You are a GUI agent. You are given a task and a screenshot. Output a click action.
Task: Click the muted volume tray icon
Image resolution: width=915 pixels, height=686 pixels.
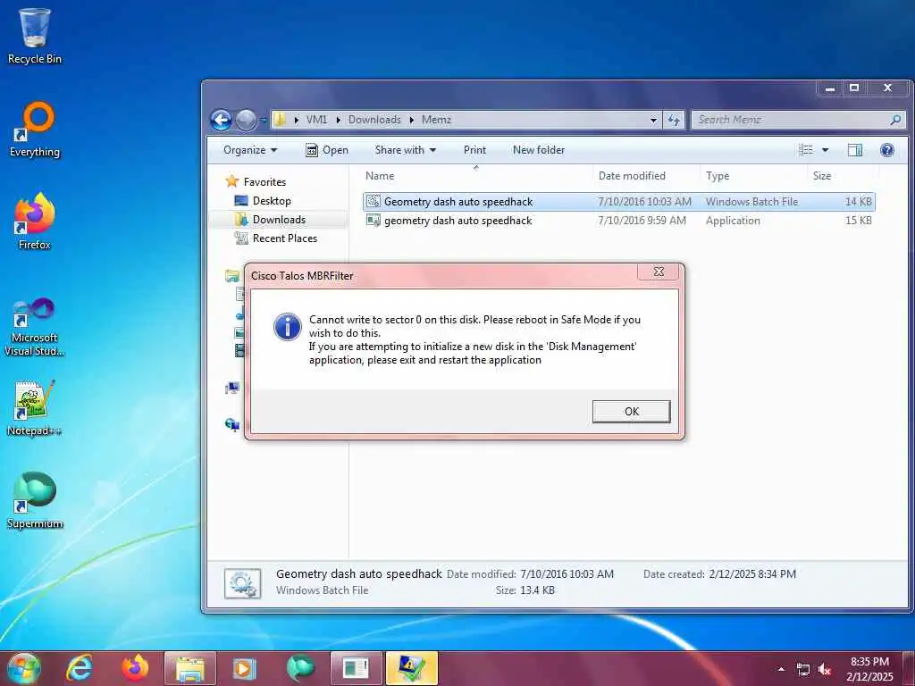pos(825,670)
